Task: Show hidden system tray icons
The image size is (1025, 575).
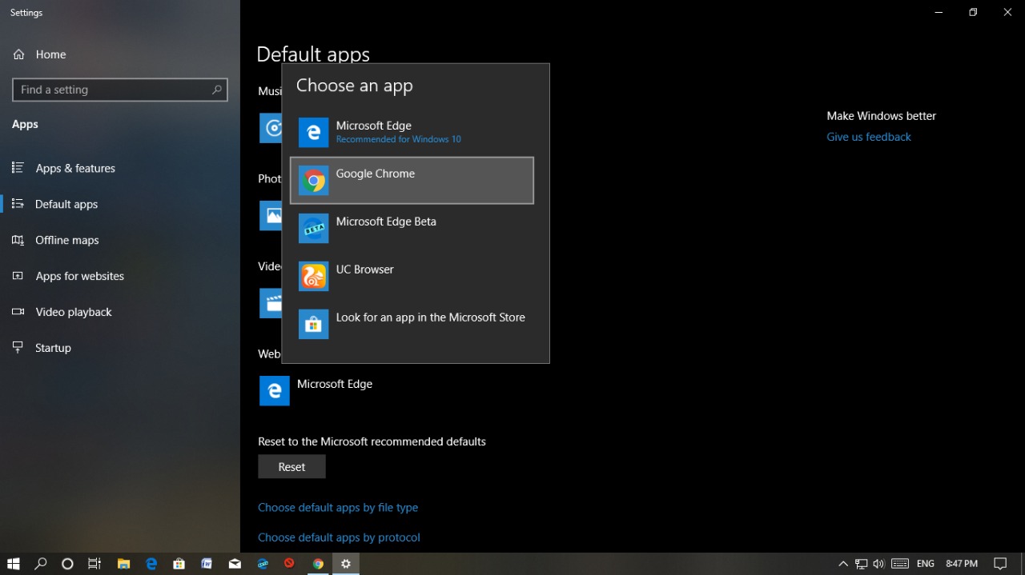Action: pyautogui.click(x=843, y=564)
